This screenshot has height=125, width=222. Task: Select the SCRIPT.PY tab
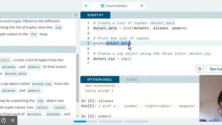[x=95, y=15]
